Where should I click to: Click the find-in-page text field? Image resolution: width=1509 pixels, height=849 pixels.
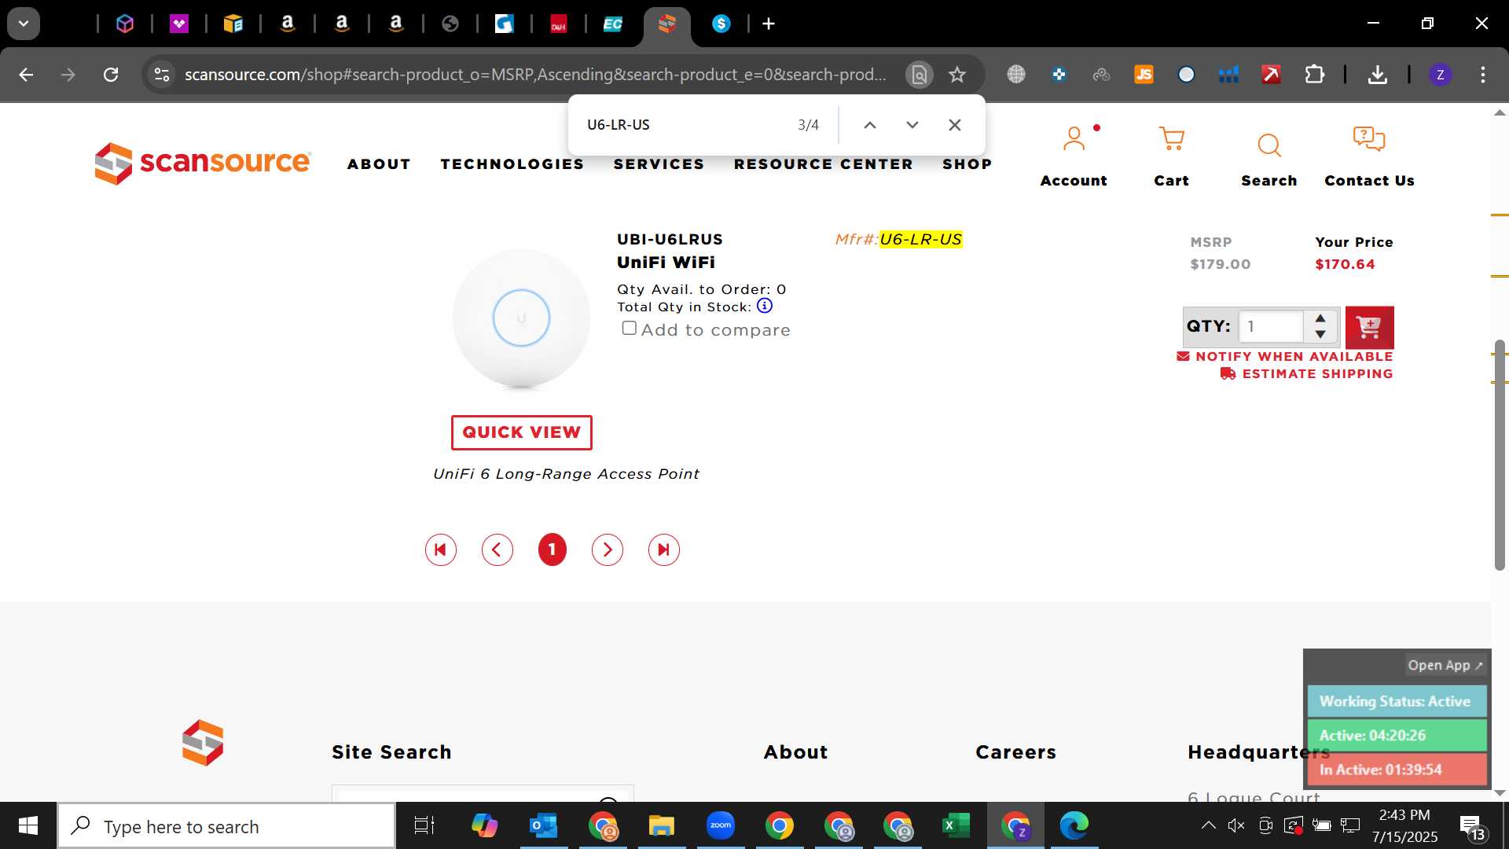coord(684,125)
